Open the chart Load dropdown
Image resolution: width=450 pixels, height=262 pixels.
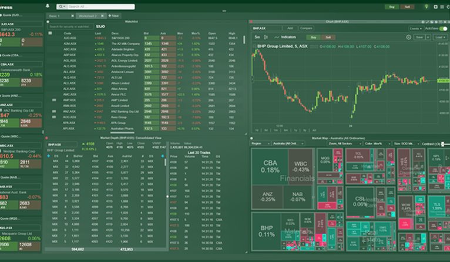pyautogui.click(x=440, y=38)
